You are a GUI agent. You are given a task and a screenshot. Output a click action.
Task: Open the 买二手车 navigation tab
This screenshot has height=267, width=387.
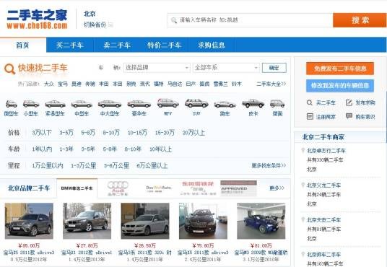tap(70, 45)
